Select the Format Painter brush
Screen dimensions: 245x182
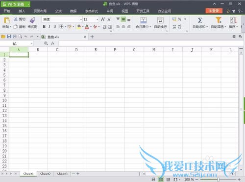pos(32,20)
